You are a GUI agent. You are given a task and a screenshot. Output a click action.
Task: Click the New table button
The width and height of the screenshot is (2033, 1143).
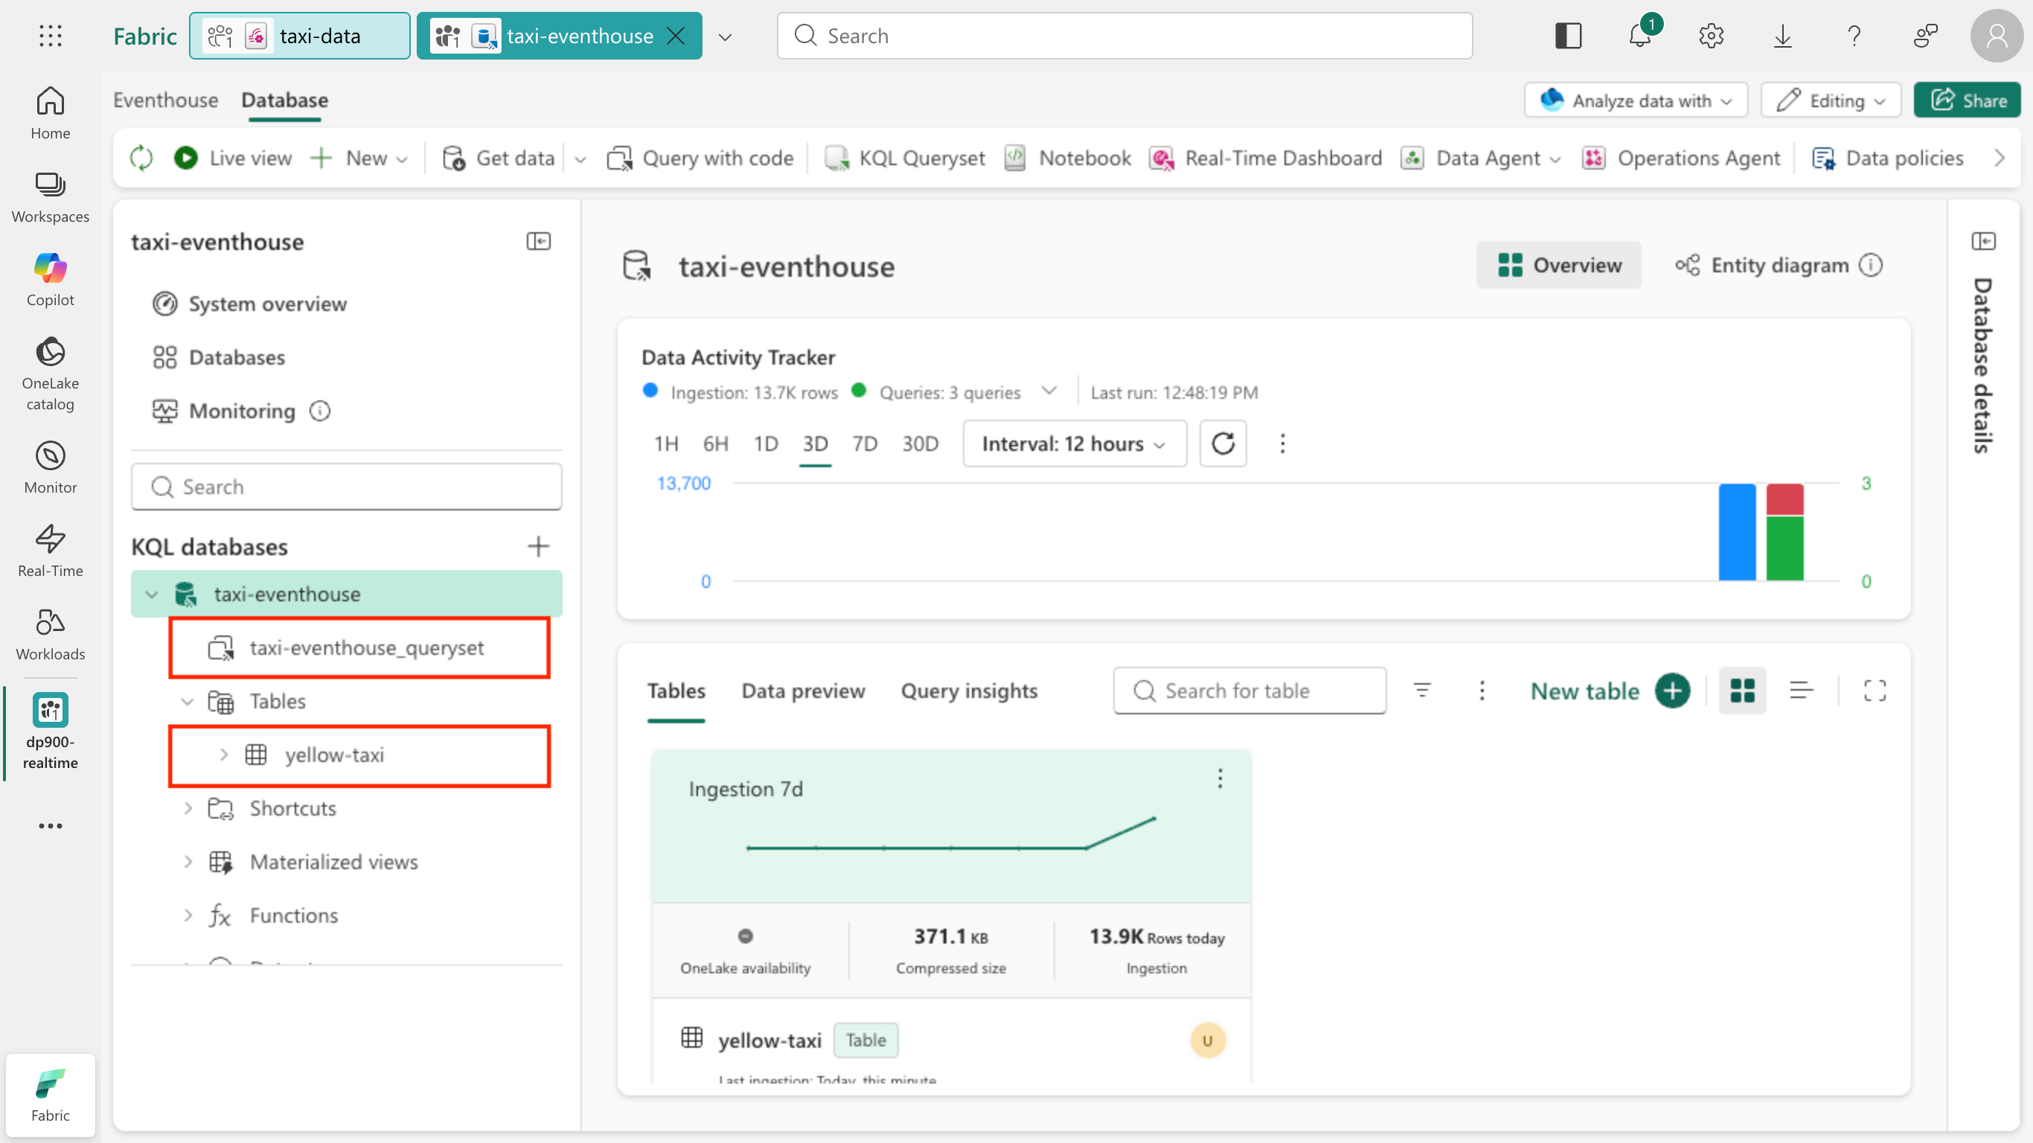click(x=1610, y=691)
